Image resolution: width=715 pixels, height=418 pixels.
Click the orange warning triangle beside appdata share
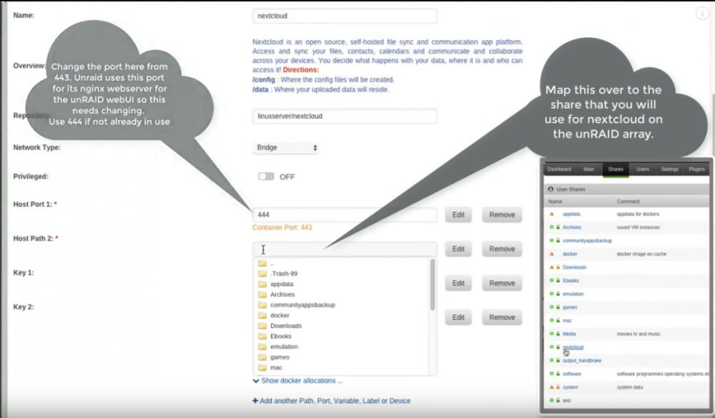(552, 214)
